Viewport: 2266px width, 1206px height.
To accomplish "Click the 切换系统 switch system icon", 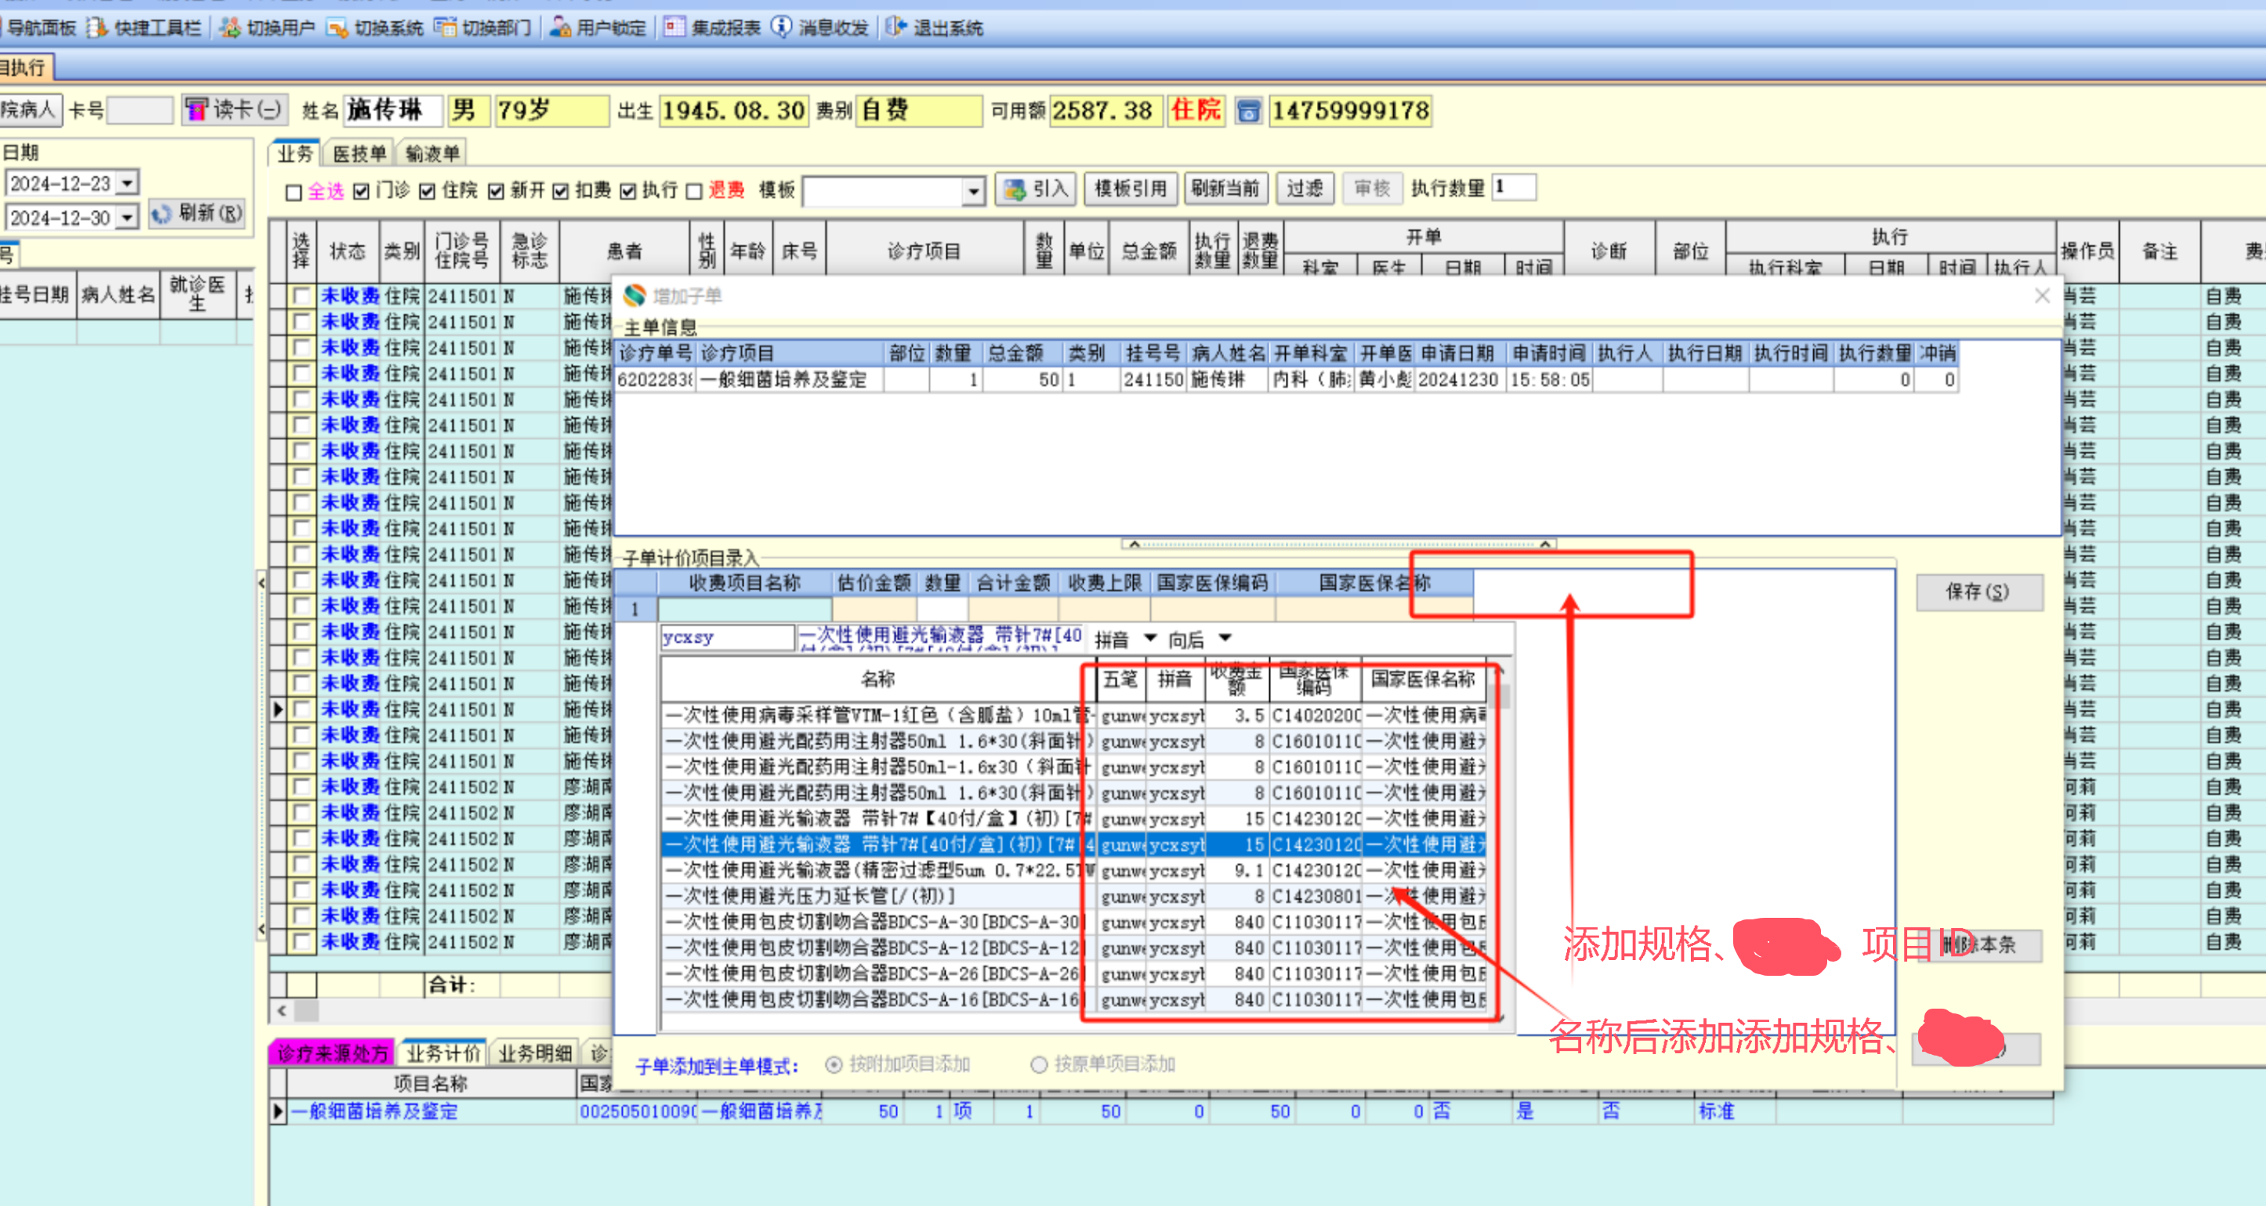I will tap(337, 28).
